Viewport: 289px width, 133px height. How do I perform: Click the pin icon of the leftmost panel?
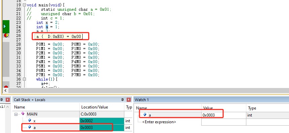2,100
